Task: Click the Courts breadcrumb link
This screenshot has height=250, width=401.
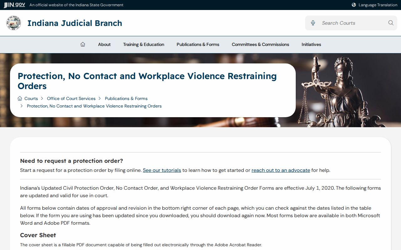Action: (x=31, y=98)
